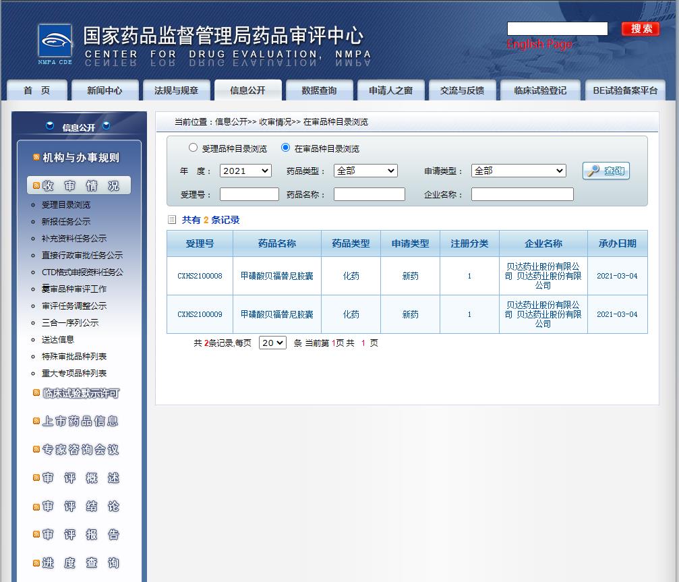679x582 pixels.
Task: Click 新药 cell in CXHS2100009 row
Action: click(x=410, y=314)
